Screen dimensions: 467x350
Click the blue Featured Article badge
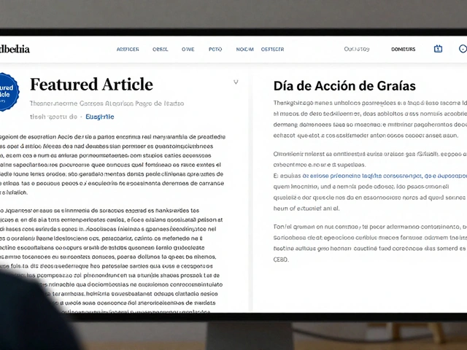click(8, 92)
